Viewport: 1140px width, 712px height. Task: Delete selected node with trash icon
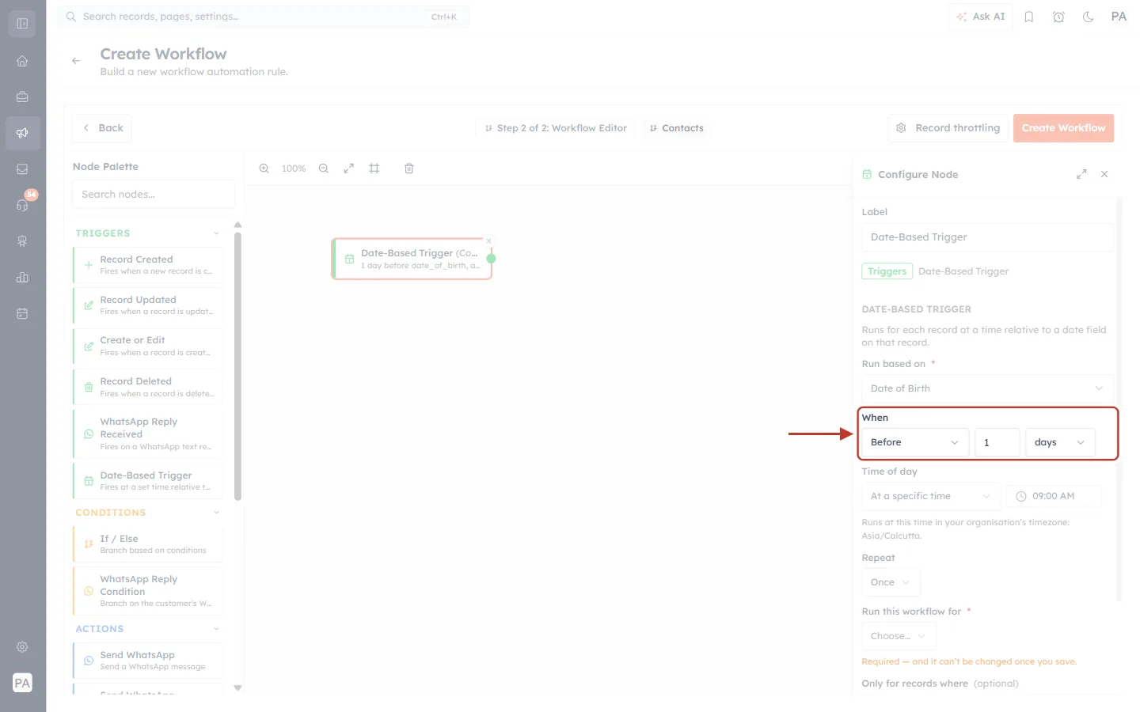pos(409,169)
